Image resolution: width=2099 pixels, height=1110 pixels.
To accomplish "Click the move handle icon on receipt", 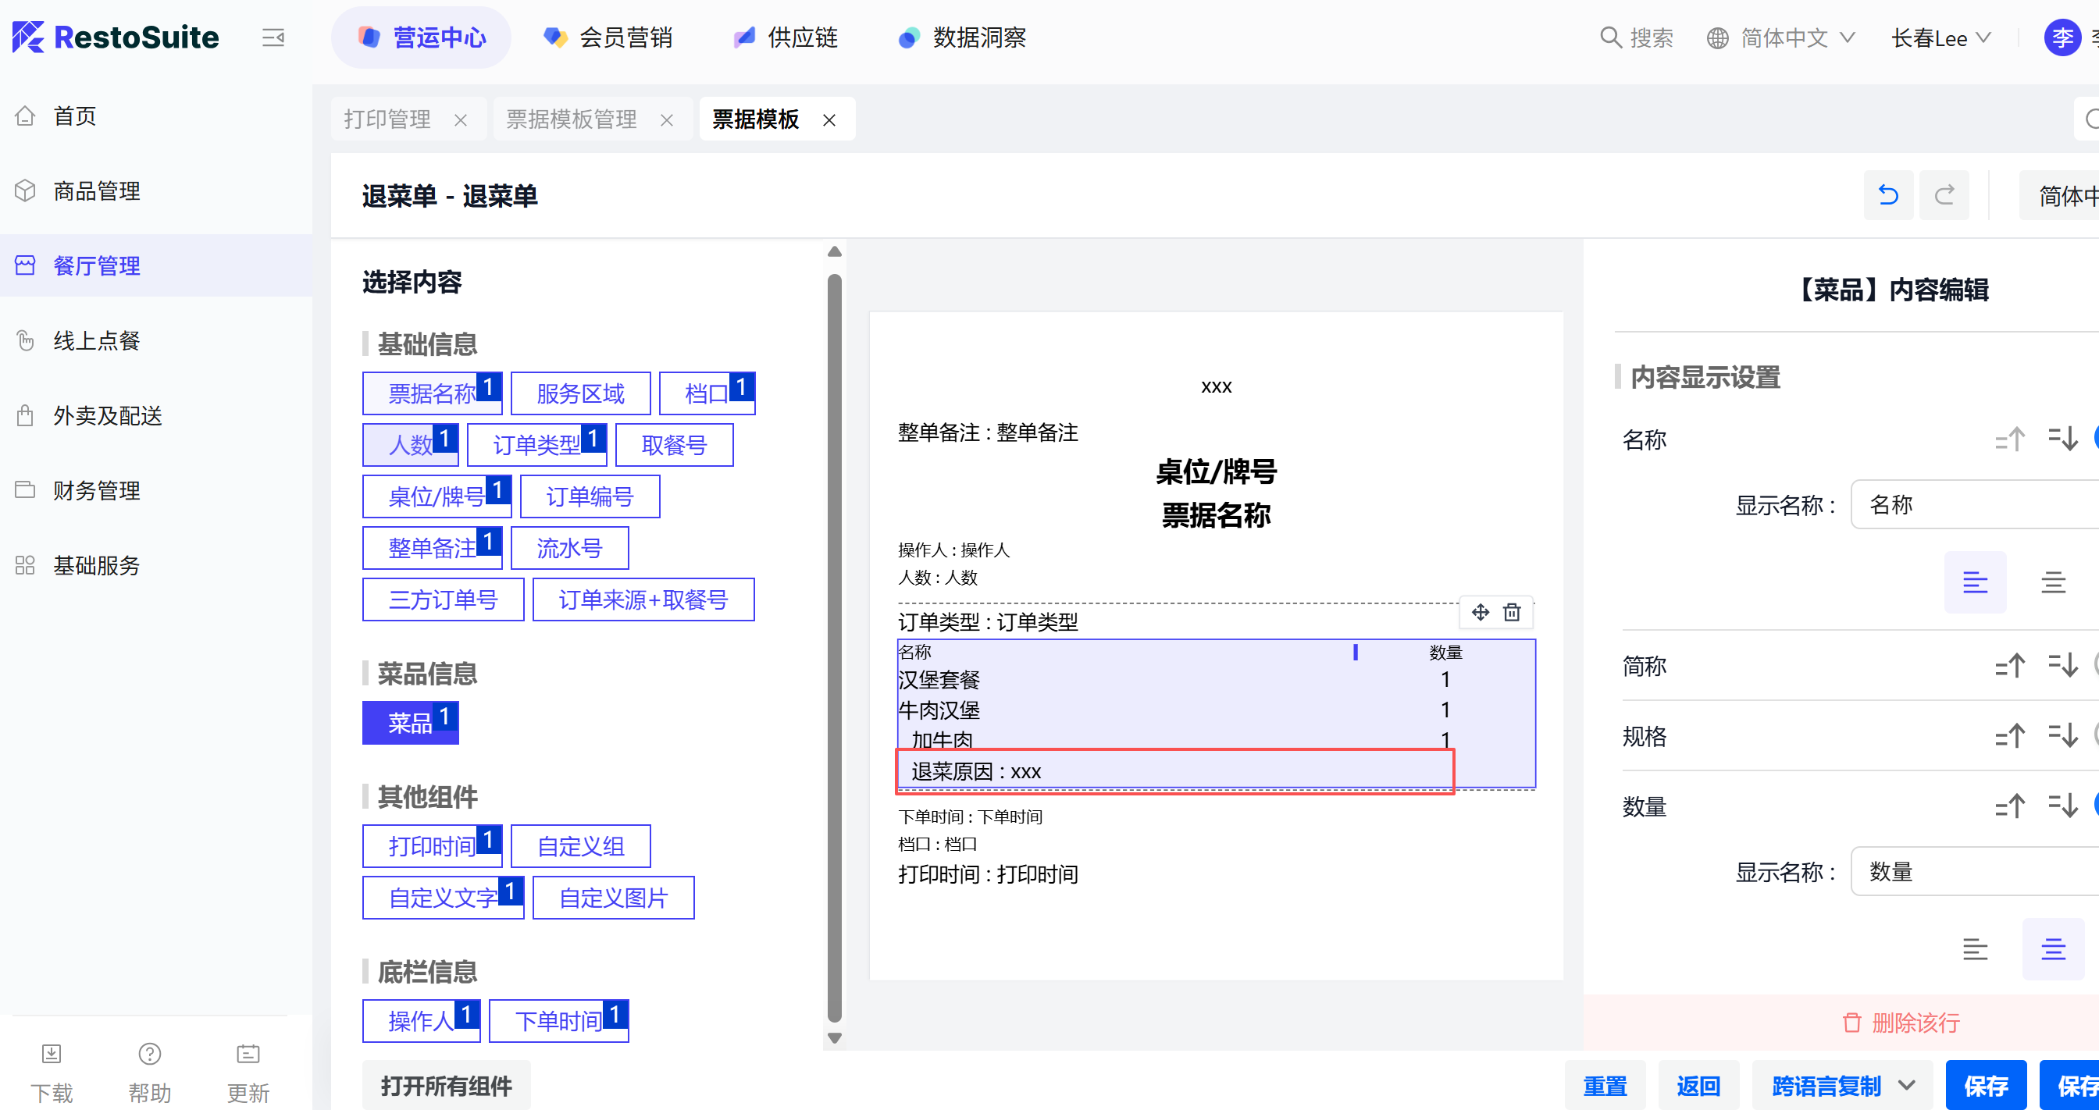I will (1481, 612).
